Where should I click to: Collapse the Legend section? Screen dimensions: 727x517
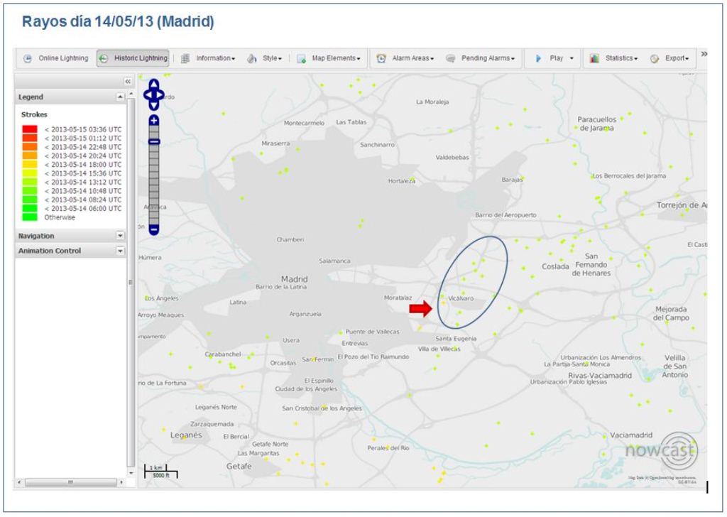click(120, 97)
